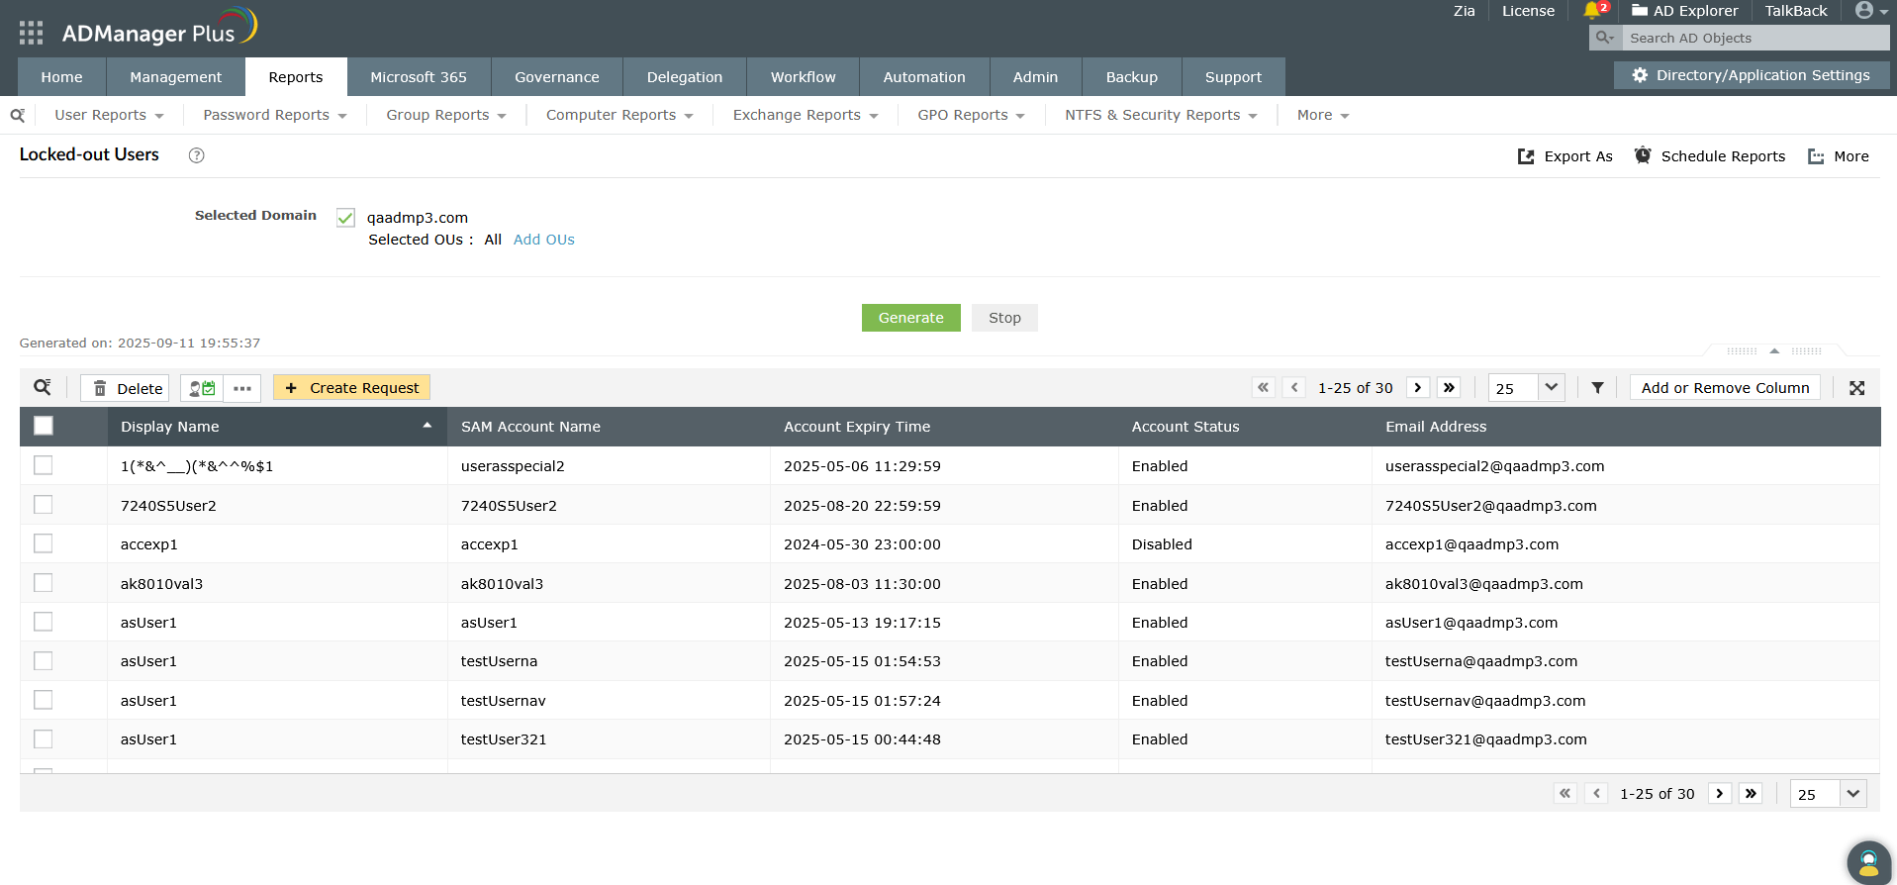Select the testUser321 row checkbox

tap(44, 739)
